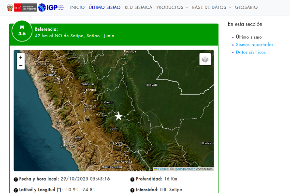Click the help icon beside Intensidad
Screen dimensions: 290x193
[132, 190]
